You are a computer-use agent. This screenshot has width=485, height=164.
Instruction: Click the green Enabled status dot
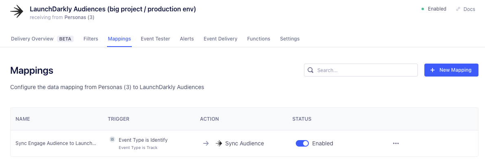tap(423, 9)
